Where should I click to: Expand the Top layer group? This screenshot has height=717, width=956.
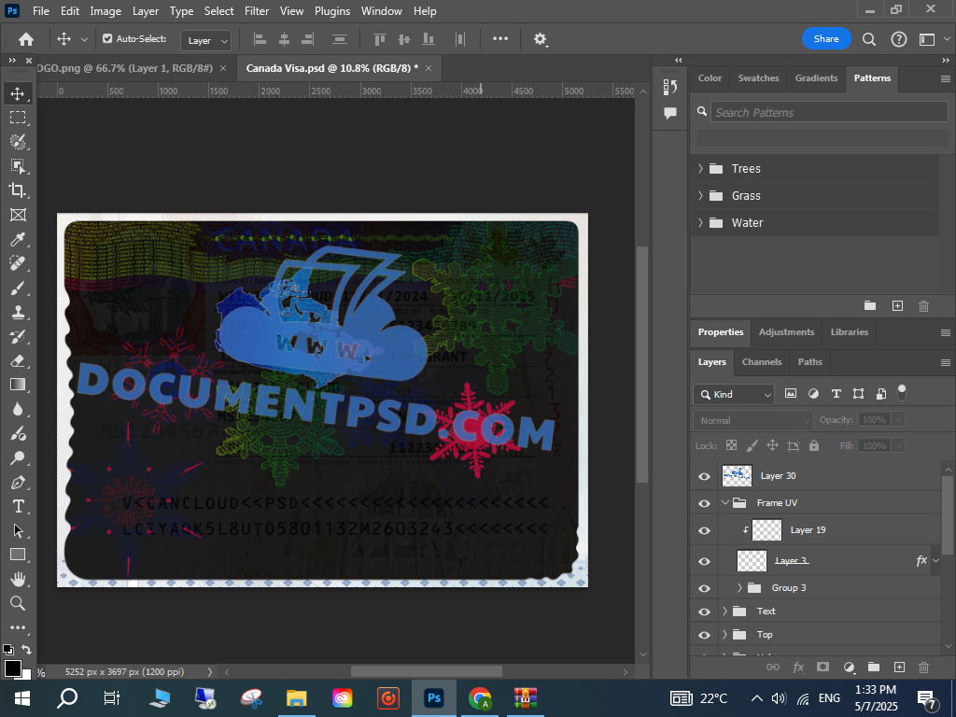724,635
